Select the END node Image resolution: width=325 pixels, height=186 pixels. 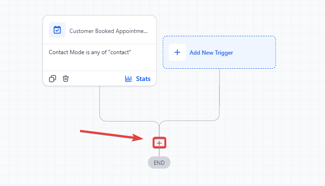point(159,162)
